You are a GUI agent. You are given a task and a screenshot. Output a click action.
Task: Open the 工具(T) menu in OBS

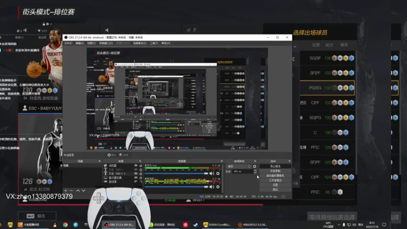click(x=154, y=43)
